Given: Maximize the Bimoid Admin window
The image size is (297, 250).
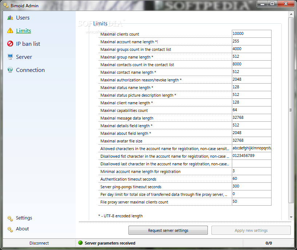Looking at the screenshot, I should coord(272,4).
